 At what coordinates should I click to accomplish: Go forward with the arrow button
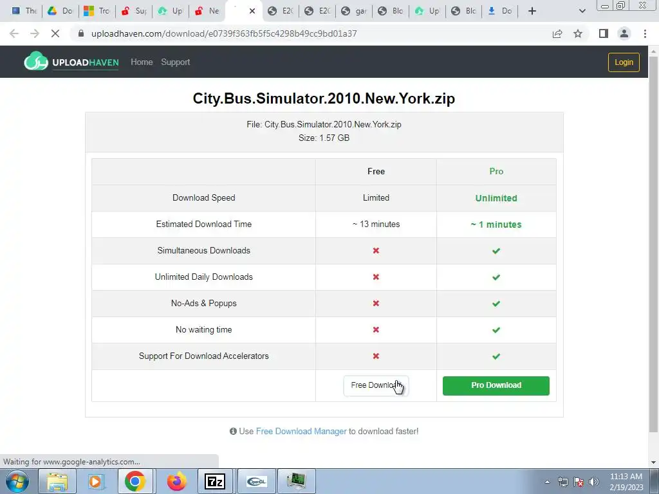pyautogui.click(x=35, y=33)
